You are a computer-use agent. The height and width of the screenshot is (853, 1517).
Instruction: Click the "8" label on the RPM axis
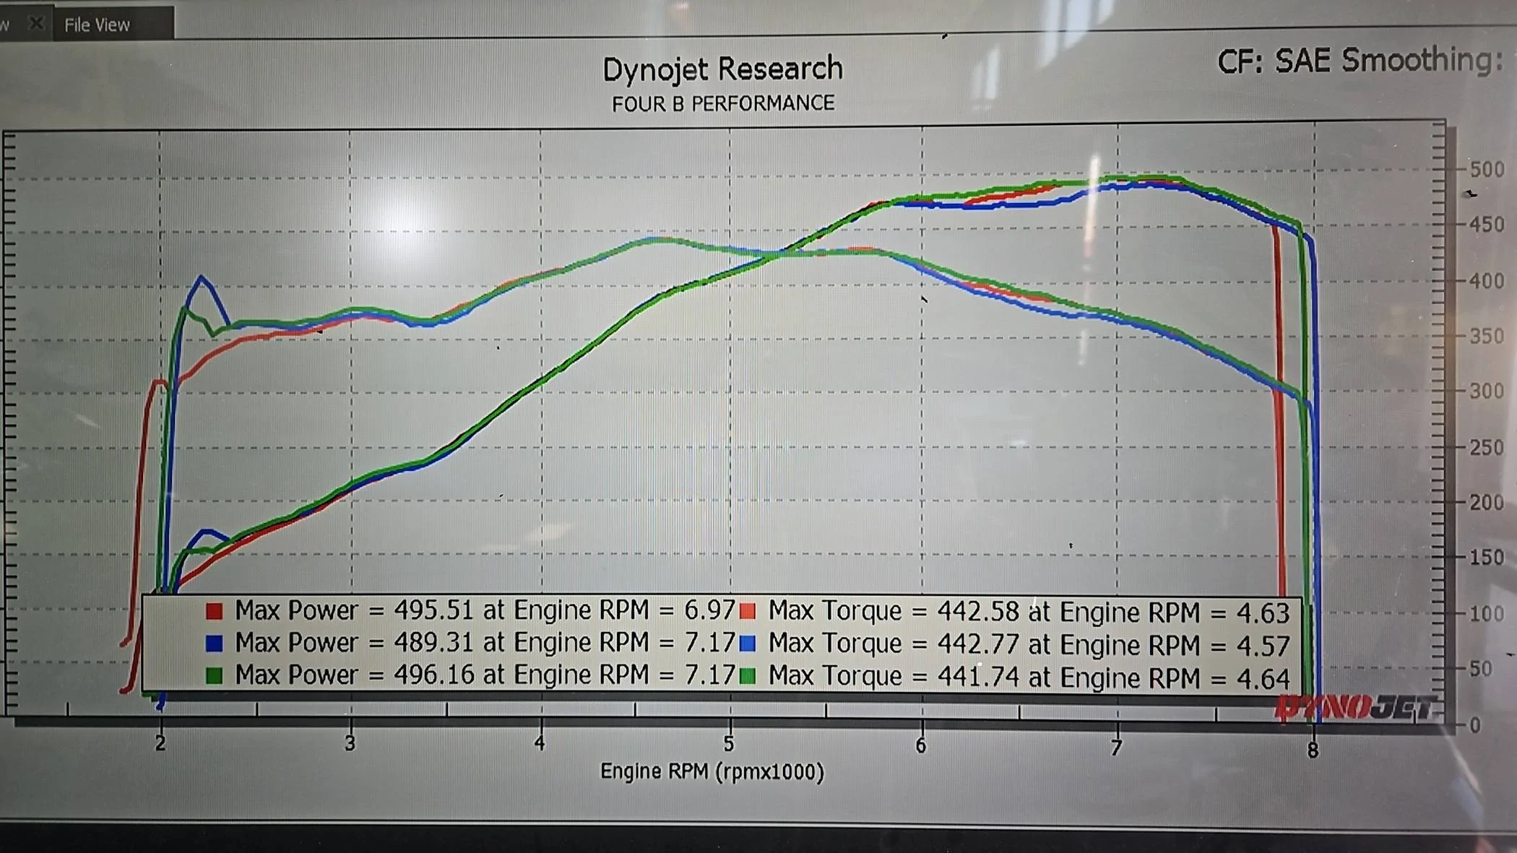pos(1313,750)
